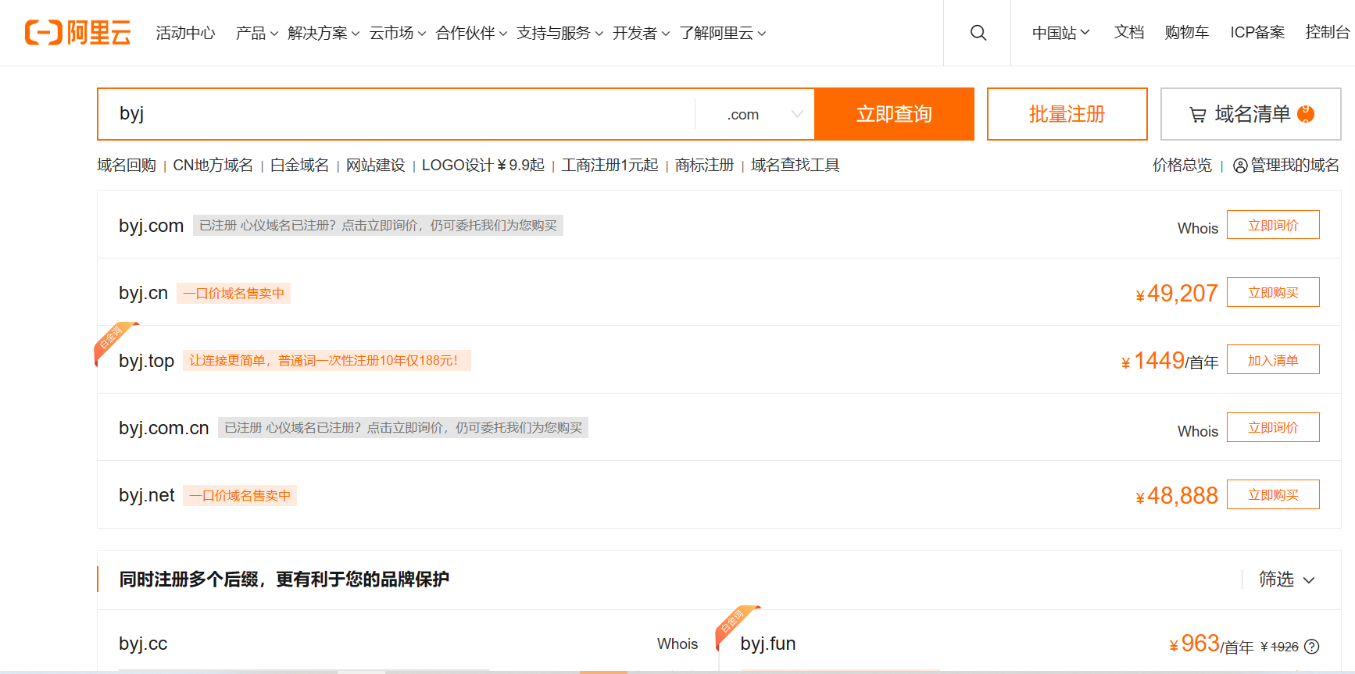Open the 产品 menu

pyautogui.click(x=256, y=33)
